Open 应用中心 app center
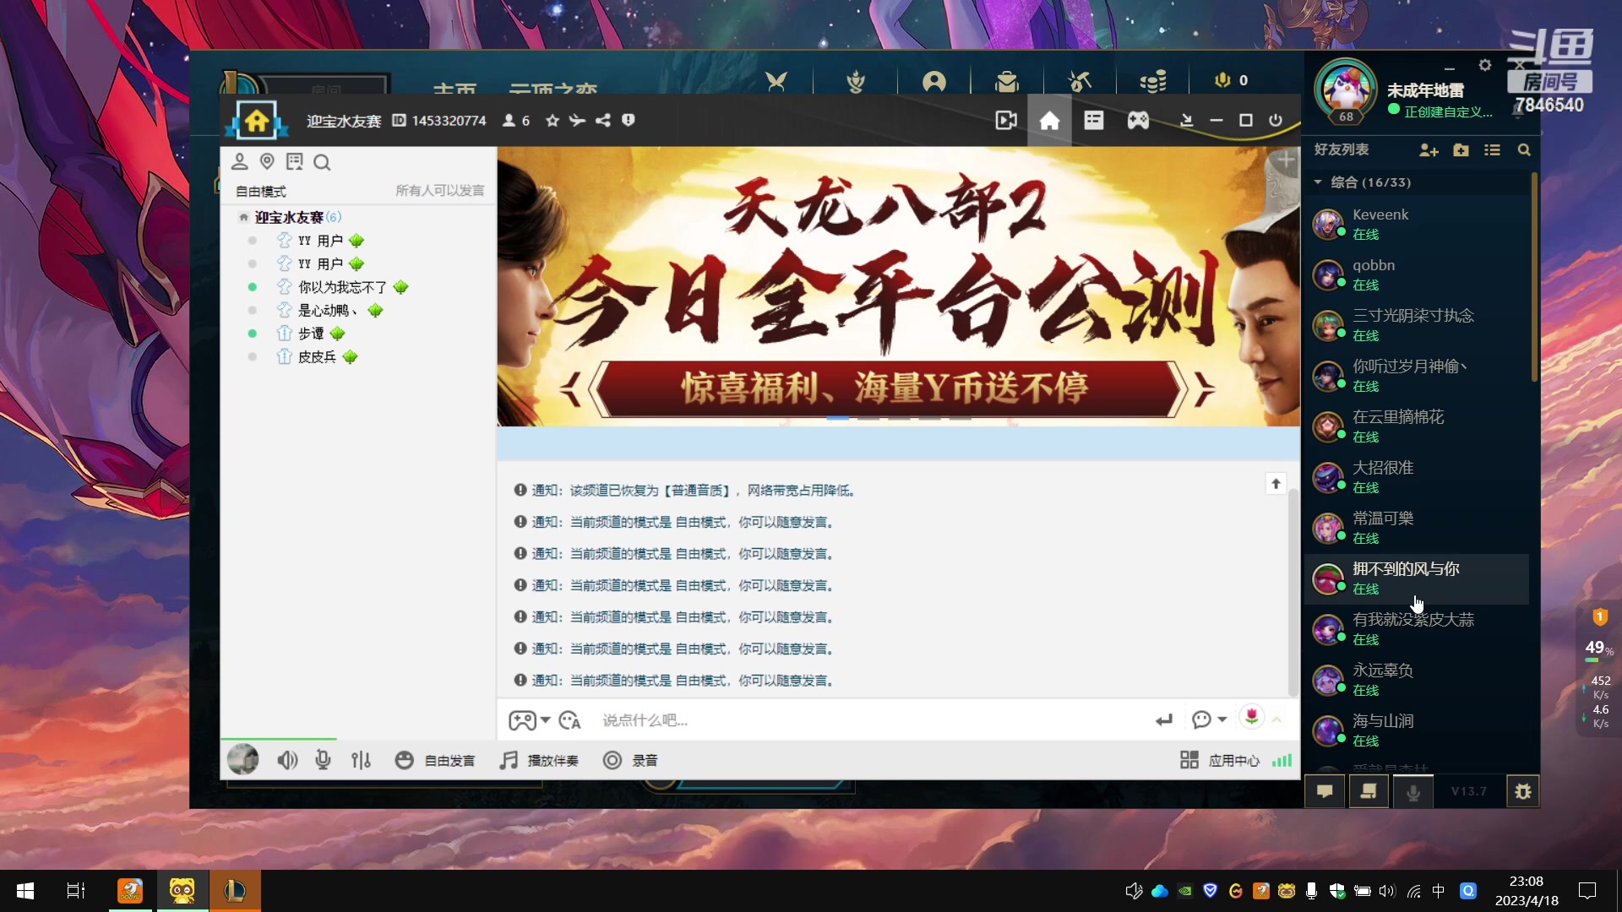 tap(1219, 761)
